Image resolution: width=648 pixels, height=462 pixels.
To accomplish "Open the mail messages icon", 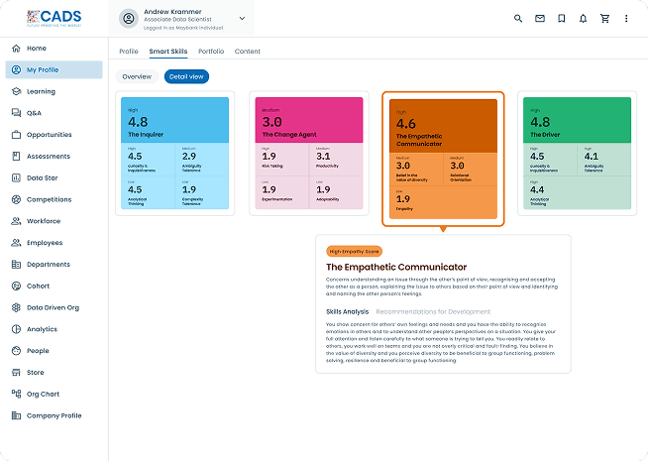I will [540, 18].
